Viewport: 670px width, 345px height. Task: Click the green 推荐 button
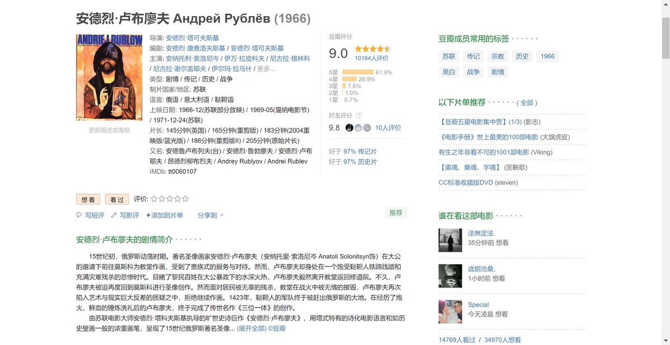tap(396, 213)
